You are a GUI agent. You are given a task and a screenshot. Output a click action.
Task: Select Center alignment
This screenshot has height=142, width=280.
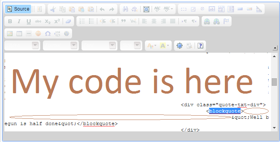point(154,21)
